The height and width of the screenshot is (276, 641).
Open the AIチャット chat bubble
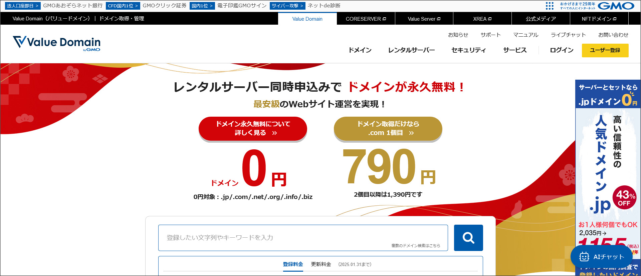[x=602, y=257]
